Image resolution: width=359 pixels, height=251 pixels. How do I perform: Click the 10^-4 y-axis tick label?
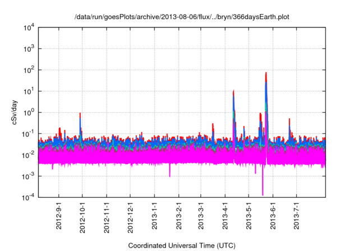pos(29,197)
